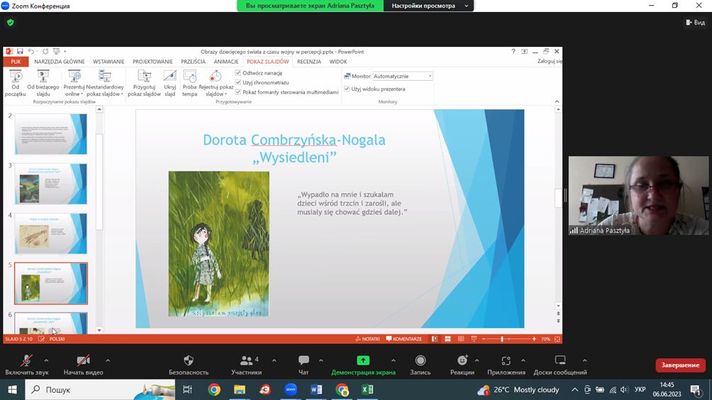Click the redo icon in quick access
712x400 pixels.
click(x=45, y=51)
